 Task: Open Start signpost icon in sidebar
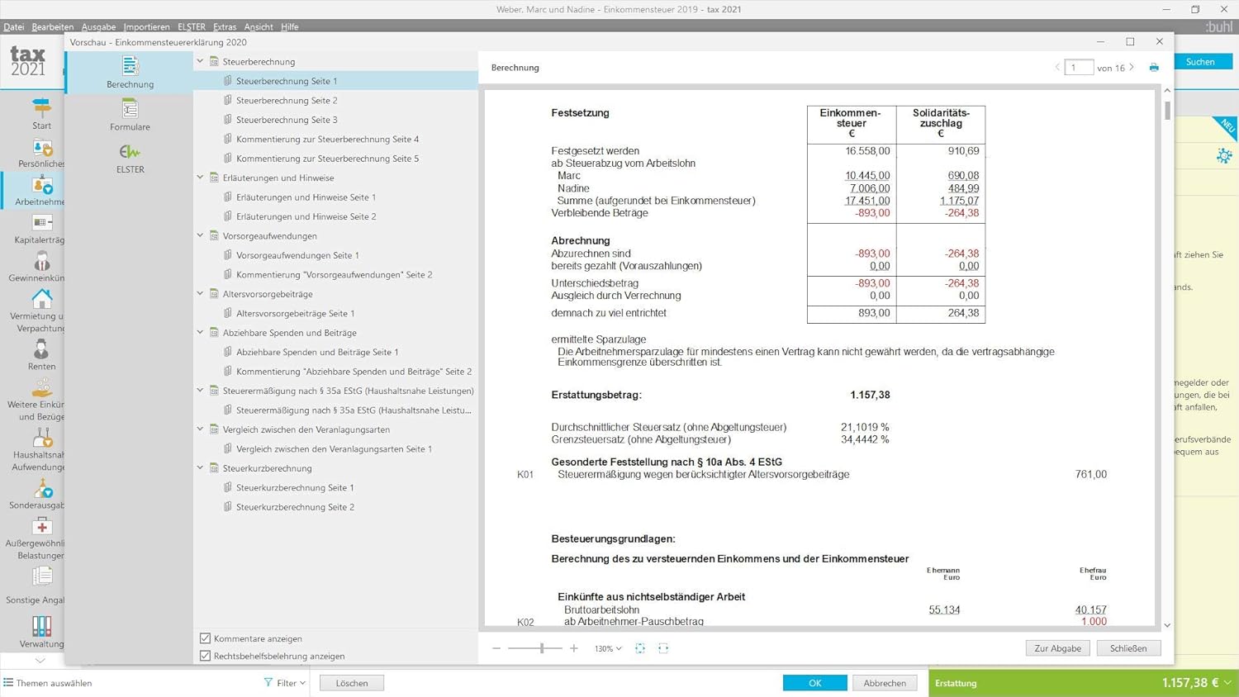(x=41, y=107)
